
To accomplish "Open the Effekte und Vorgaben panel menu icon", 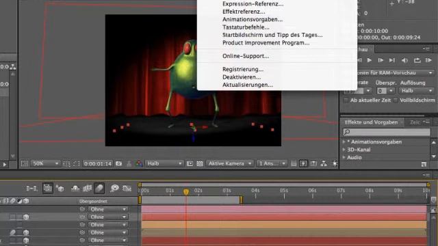I will 426,122.
